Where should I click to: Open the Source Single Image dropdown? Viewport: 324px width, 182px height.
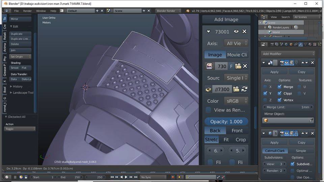pos(236,78)
